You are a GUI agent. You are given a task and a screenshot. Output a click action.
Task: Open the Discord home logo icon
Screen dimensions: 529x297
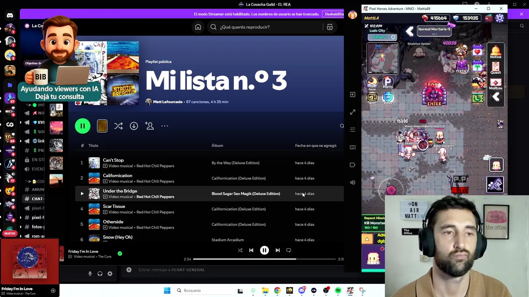pyautogui.click(x=10, y=16)
